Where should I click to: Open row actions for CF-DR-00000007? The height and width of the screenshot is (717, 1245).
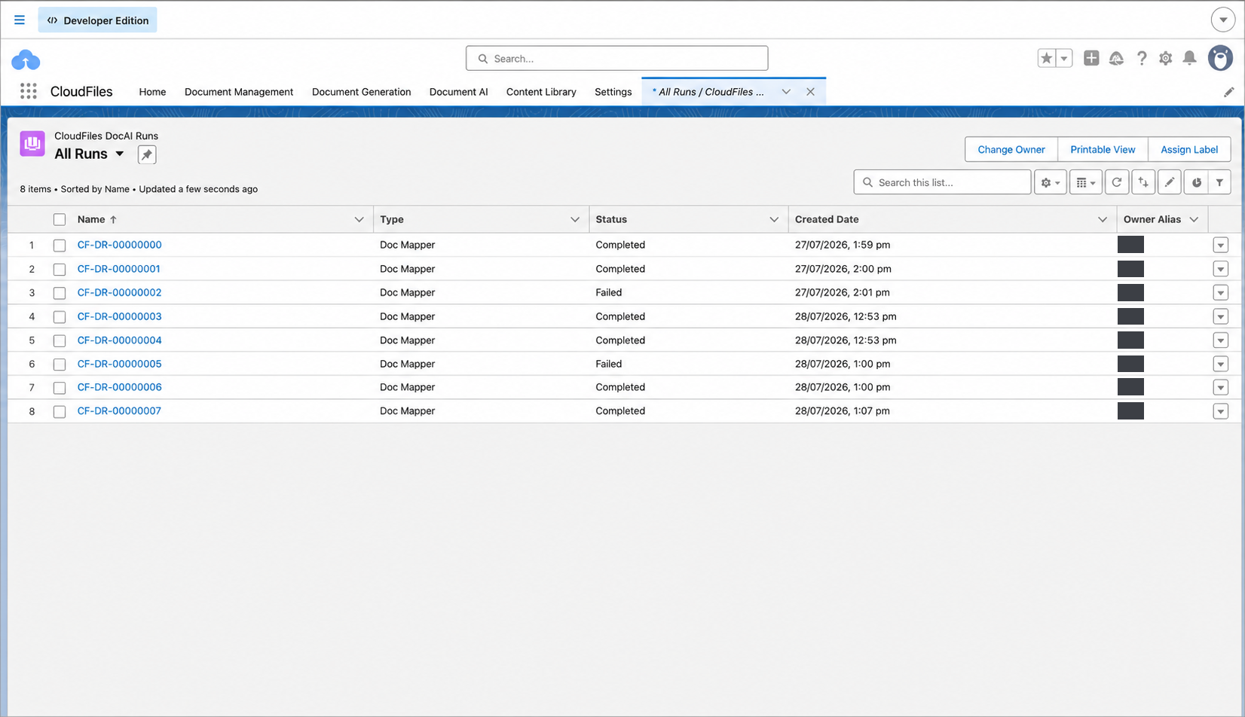pyautogui.click(x=1221, y=411)
